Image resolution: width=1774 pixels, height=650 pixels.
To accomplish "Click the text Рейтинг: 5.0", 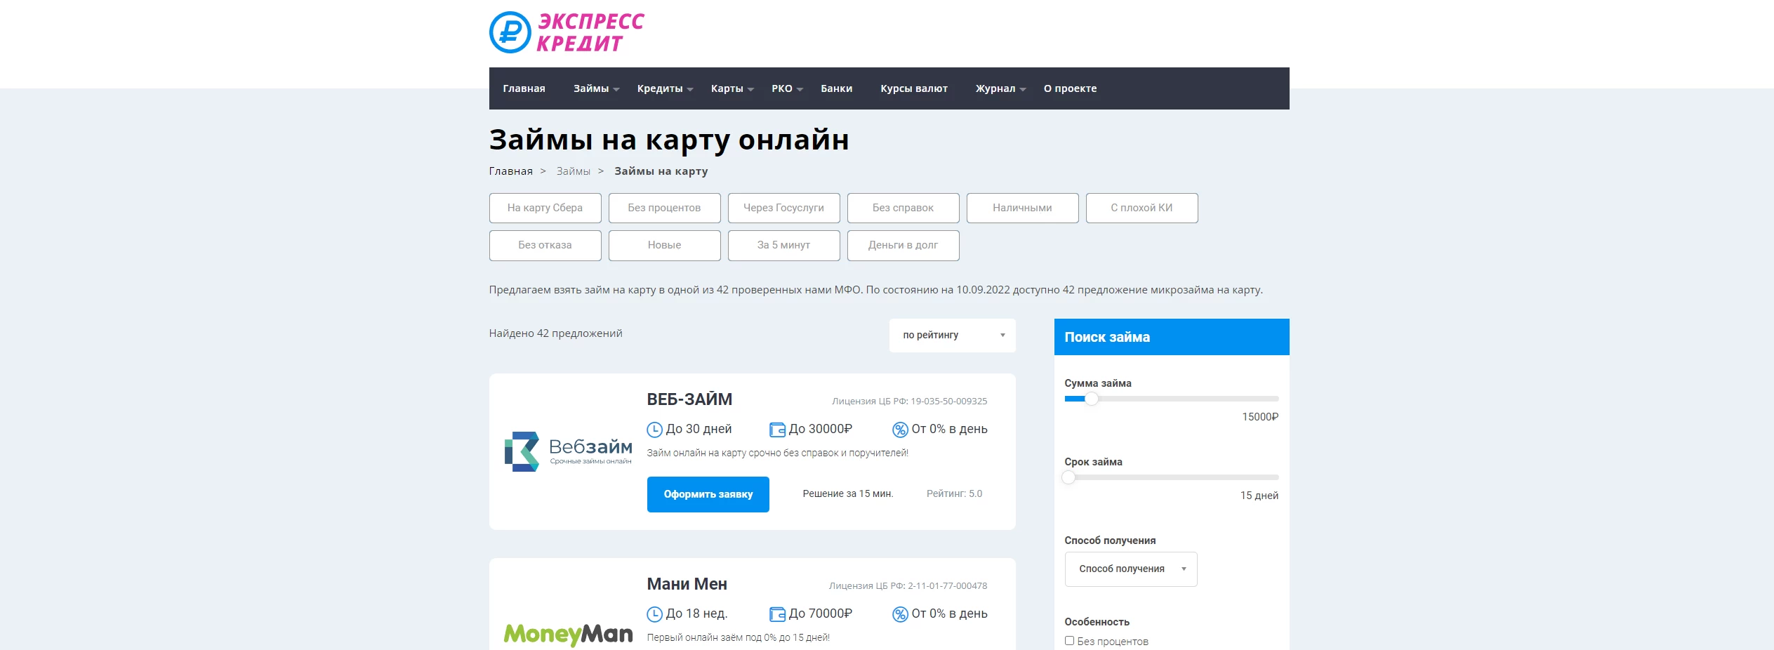I will (954, 494).
